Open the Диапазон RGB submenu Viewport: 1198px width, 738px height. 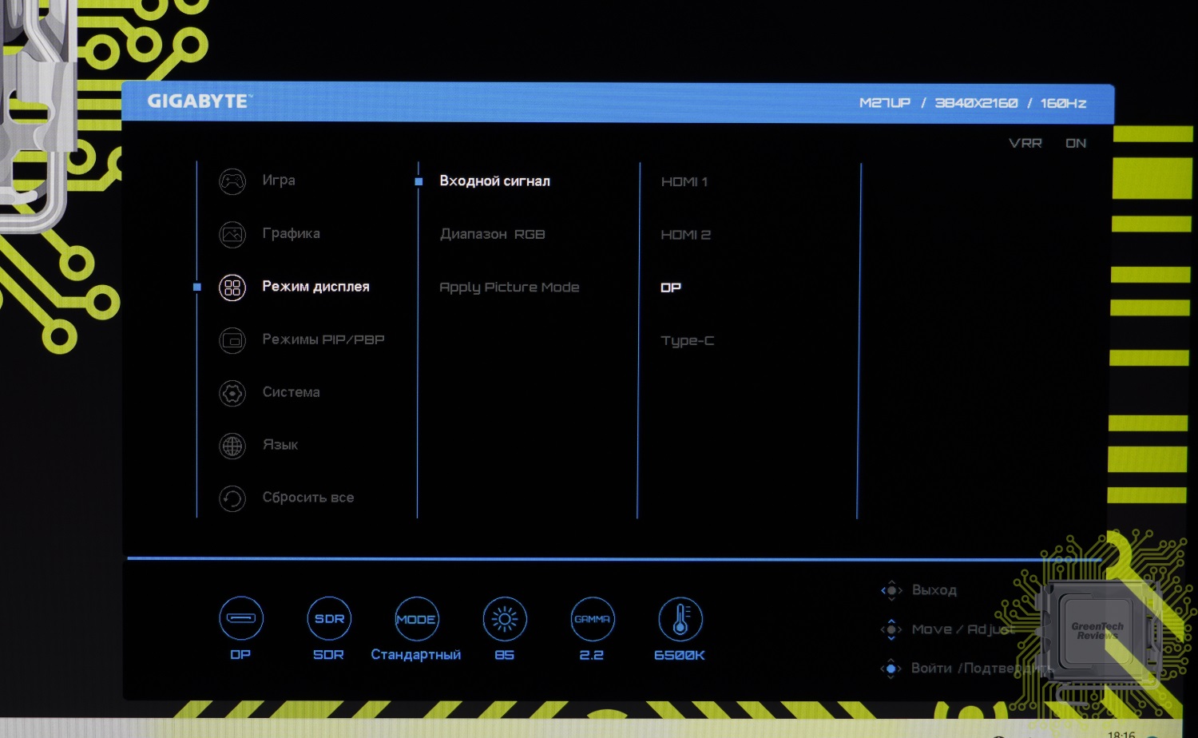[x=492, y=234]
